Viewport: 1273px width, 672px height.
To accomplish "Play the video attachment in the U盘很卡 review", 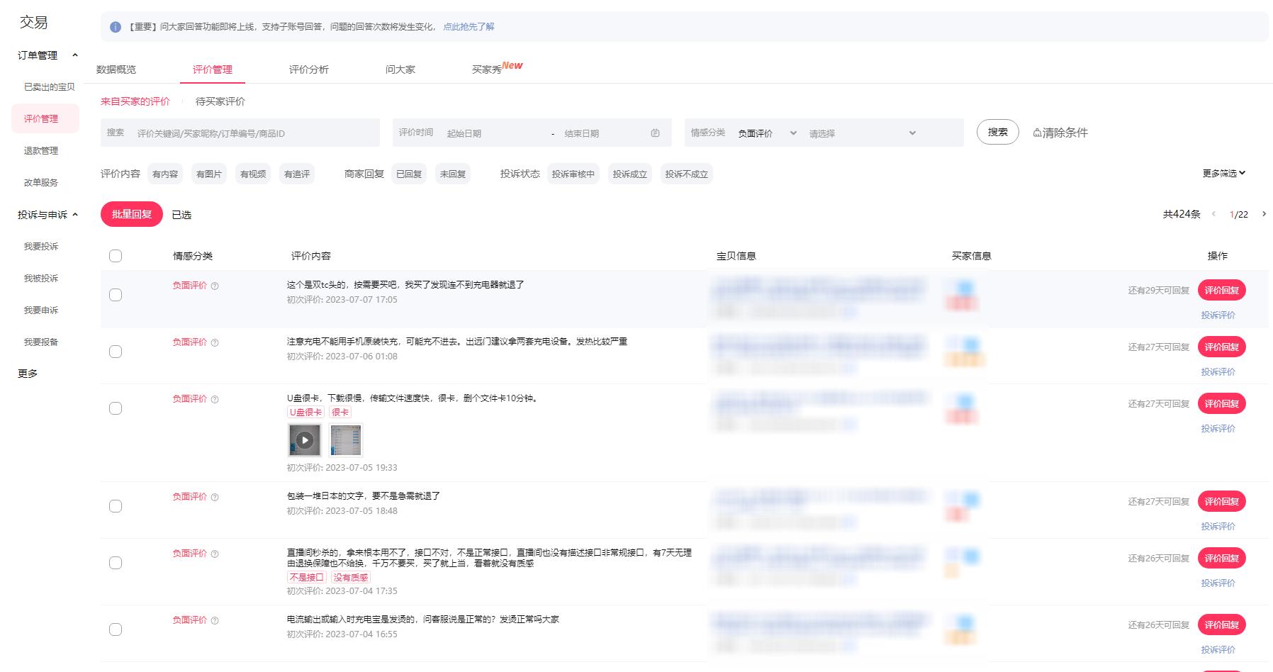I will 305,440.
